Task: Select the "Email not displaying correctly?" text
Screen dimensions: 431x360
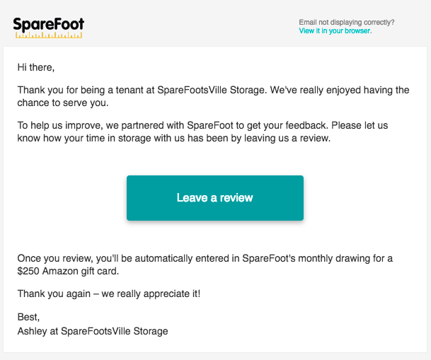Action: [347, 22]
